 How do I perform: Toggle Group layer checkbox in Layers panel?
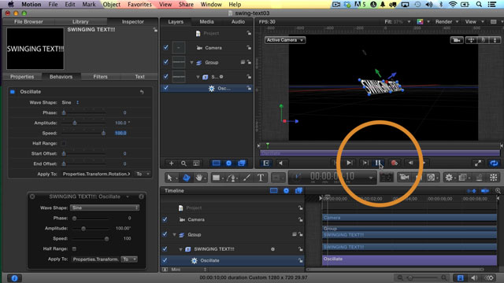(165, 62)
